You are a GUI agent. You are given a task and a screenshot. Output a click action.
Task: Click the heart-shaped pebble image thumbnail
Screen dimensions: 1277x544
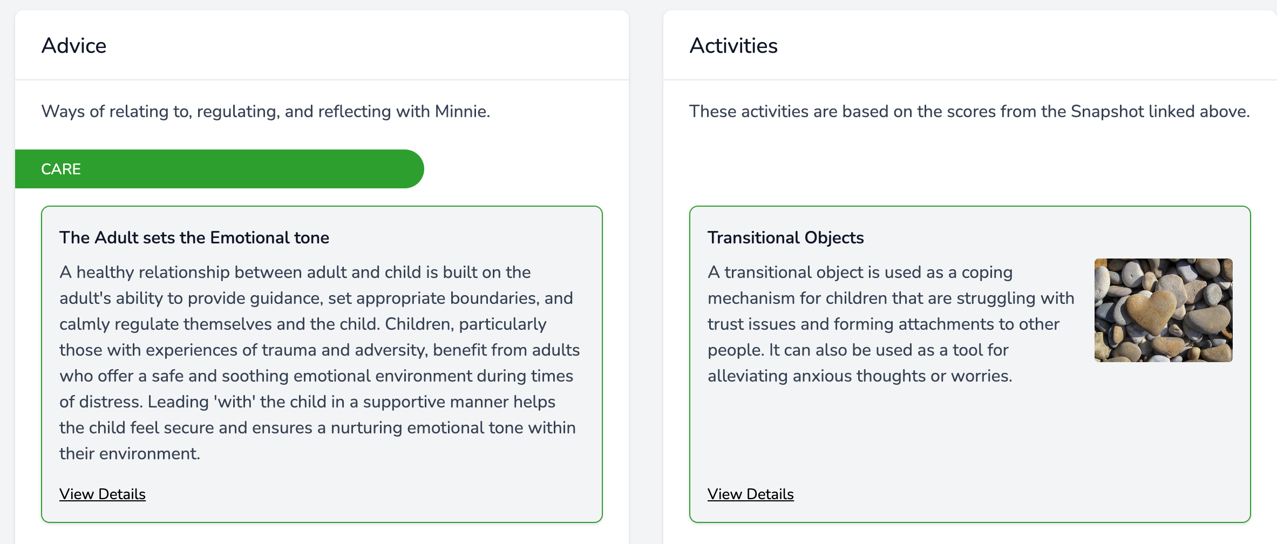(1163, 310)
